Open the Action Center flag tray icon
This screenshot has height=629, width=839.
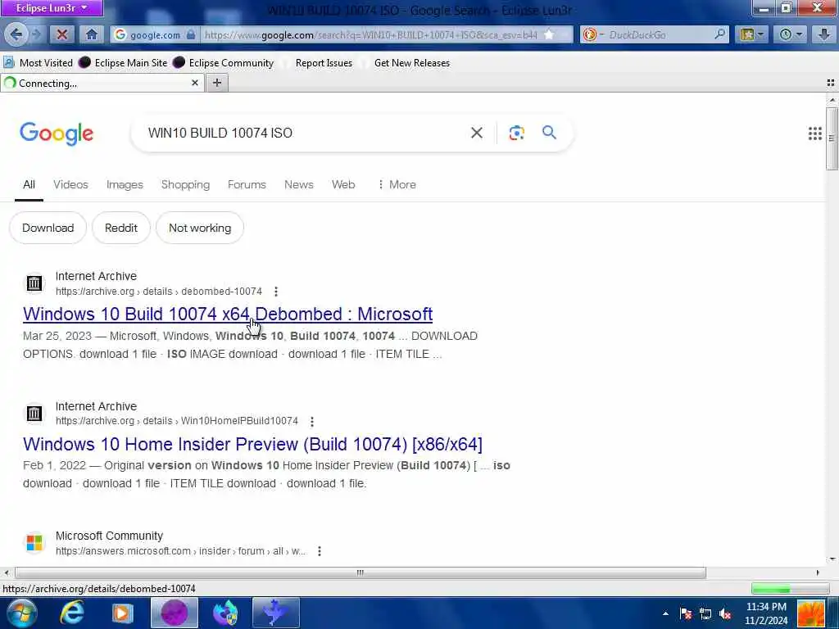686,614
